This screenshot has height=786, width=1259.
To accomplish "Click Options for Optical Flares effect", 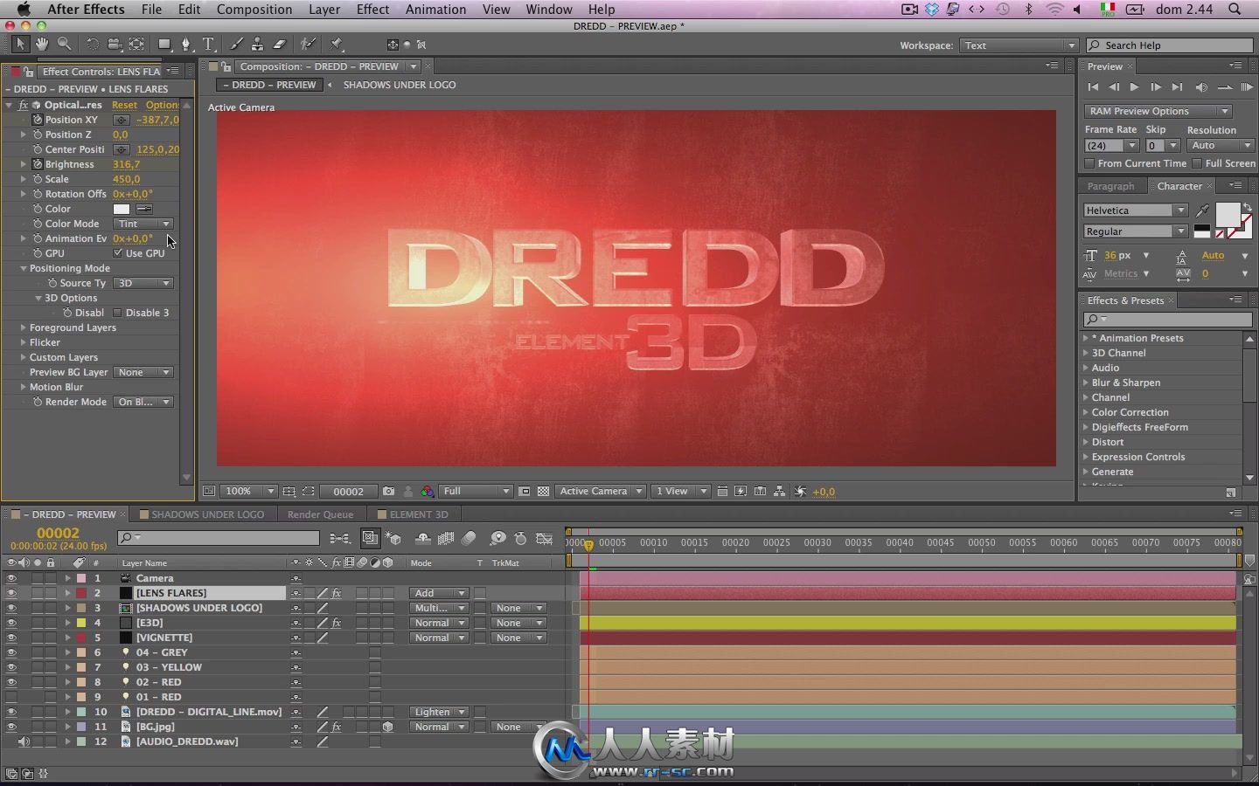I will pyautogui.click(x=162, y=105).
